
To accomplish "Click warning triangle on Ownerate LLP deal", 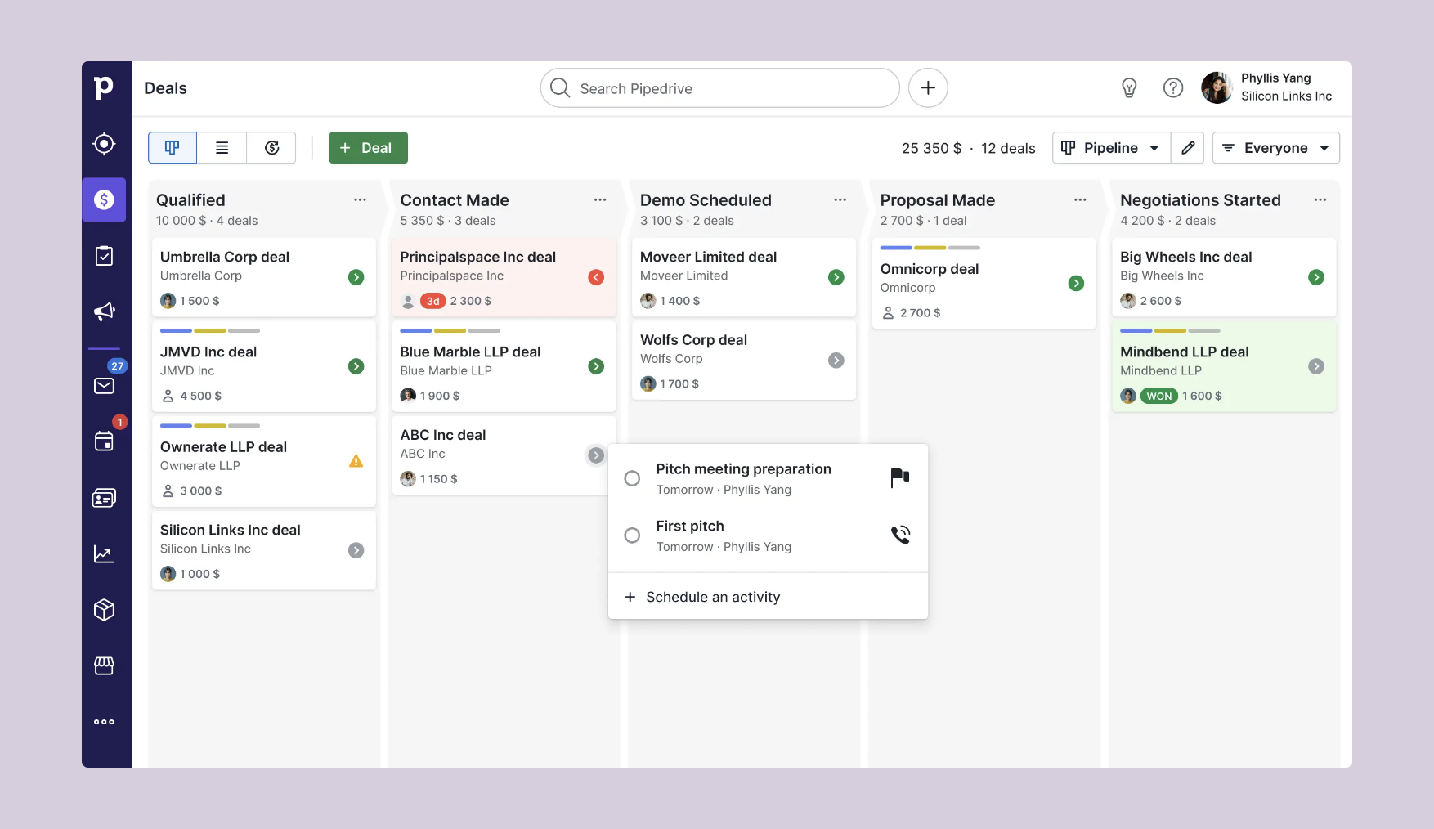I will pos(356,461).
